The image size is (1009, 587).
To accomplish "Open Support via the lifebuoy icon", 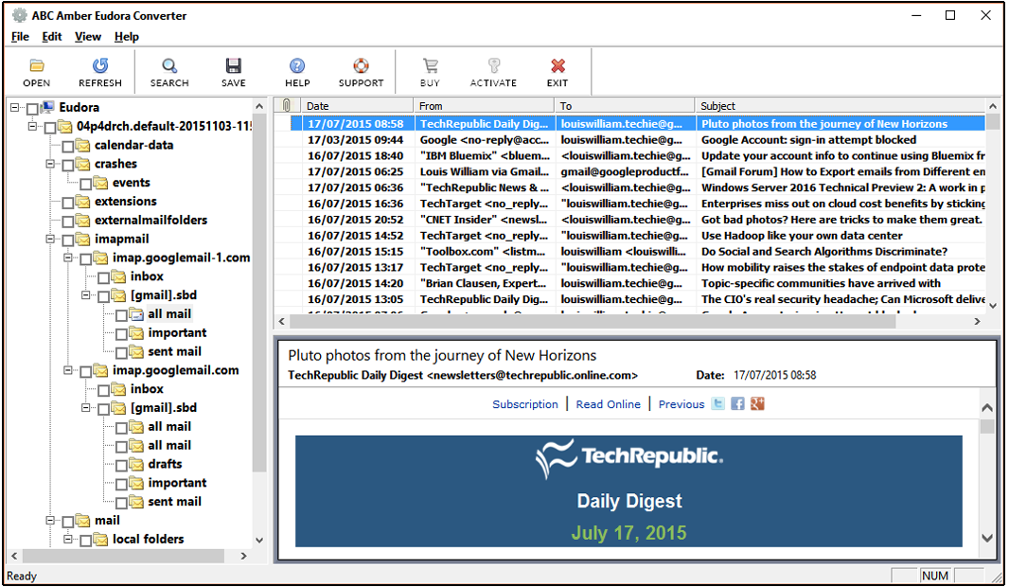I will [361, 65].
